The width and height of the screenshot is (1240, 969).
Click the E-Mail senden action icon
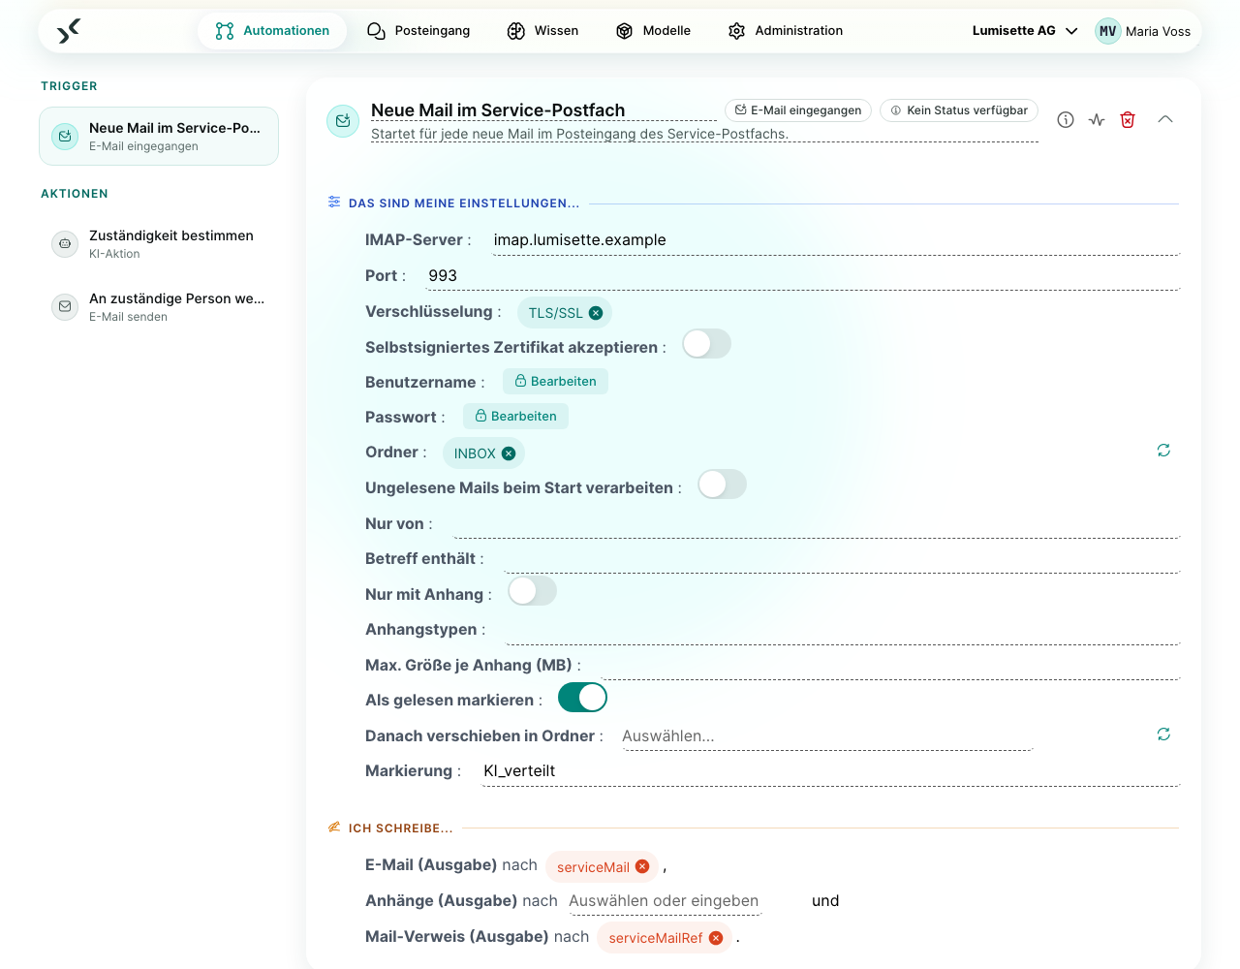(65, 307)
